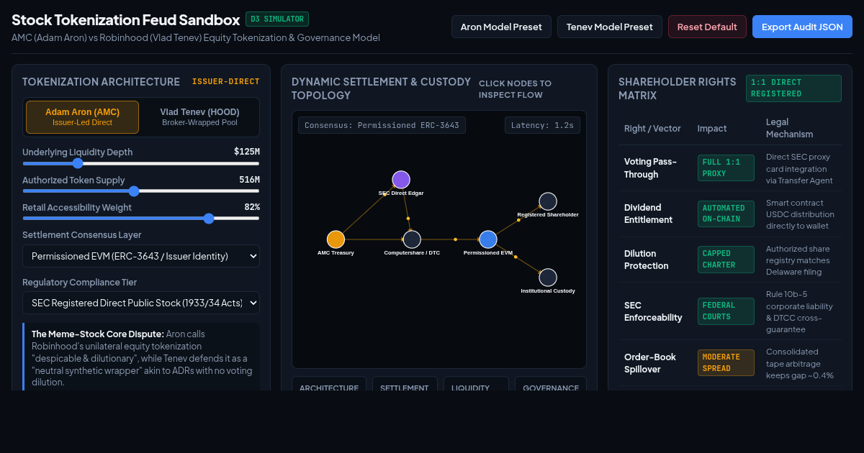Click the Consensus: Permissioned ERC-3643 tag
This screenshot has width=864, height=453.
(382, 125)
